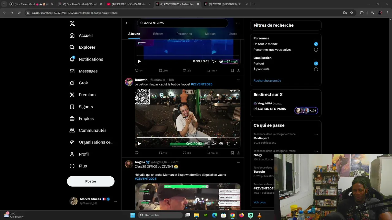Image resolution: width=392 pixels, height=220 pixels.
Task: Click the #ZEVENT2025 search field
Action: point(183,23)
